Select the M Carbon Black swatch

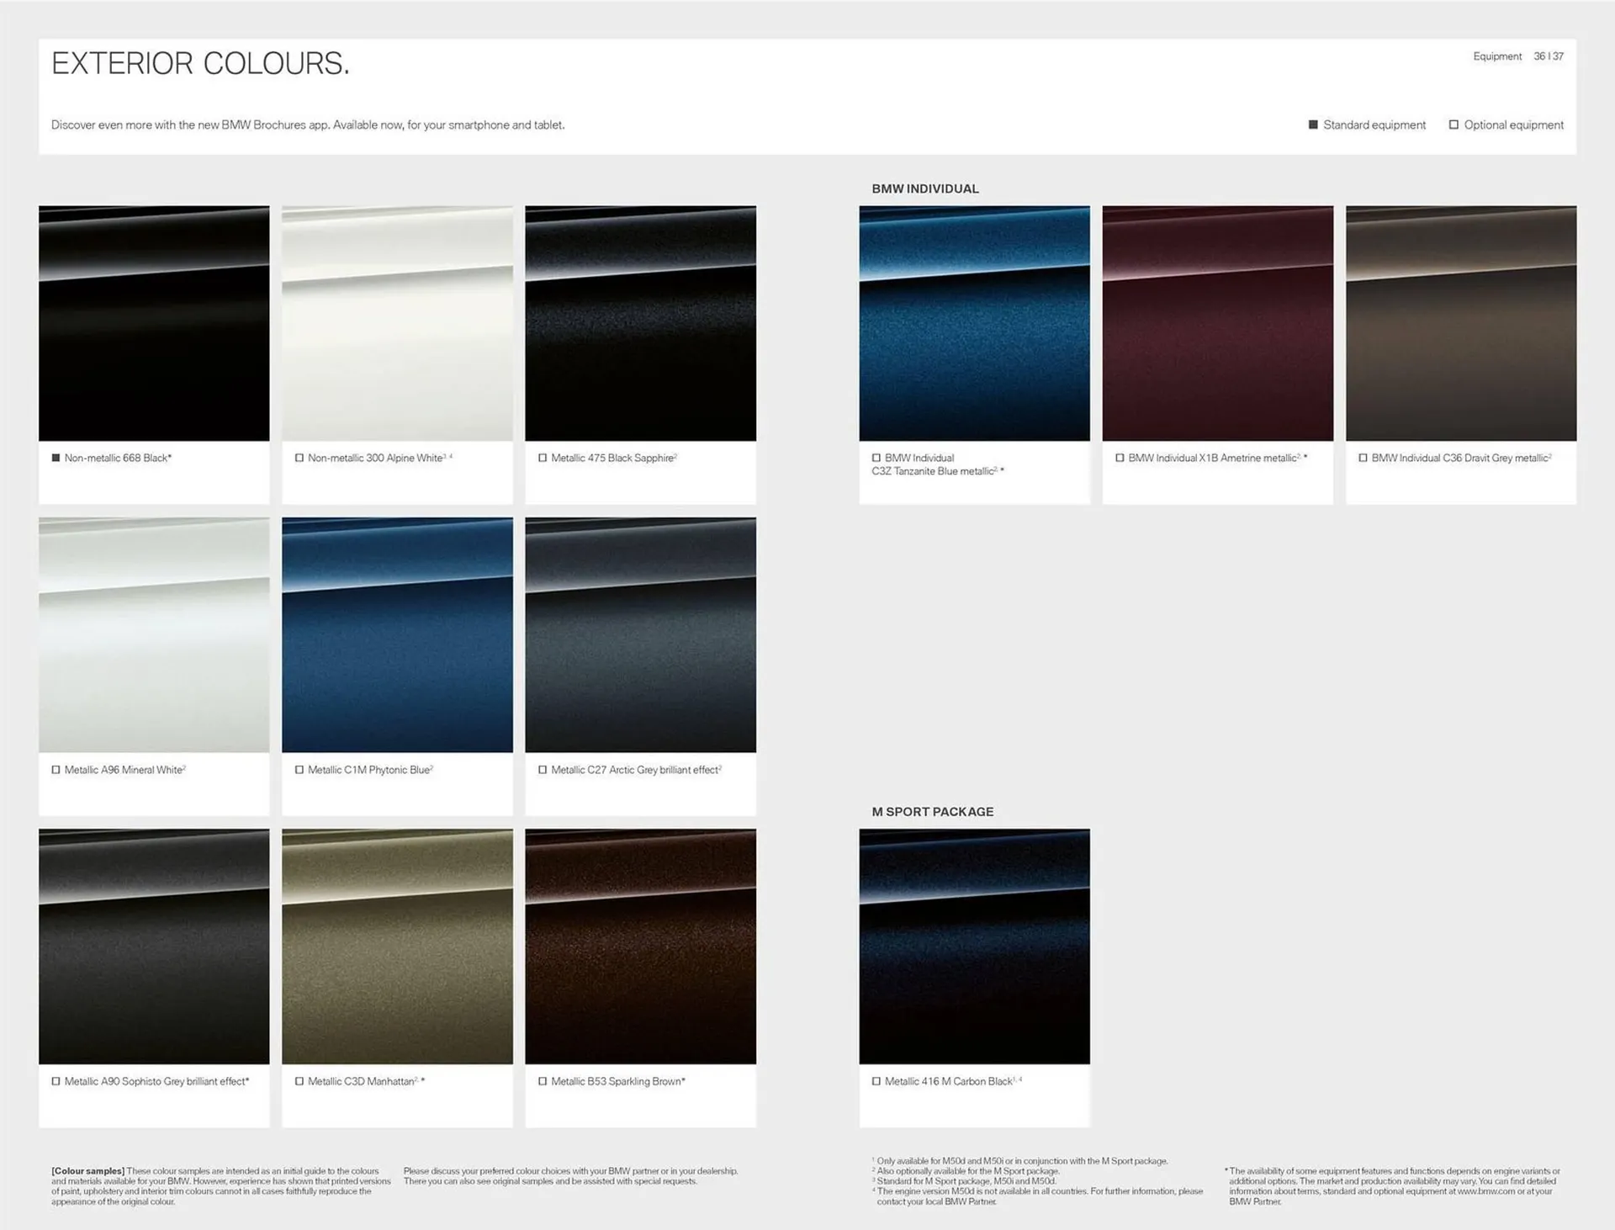coord(974,946)
